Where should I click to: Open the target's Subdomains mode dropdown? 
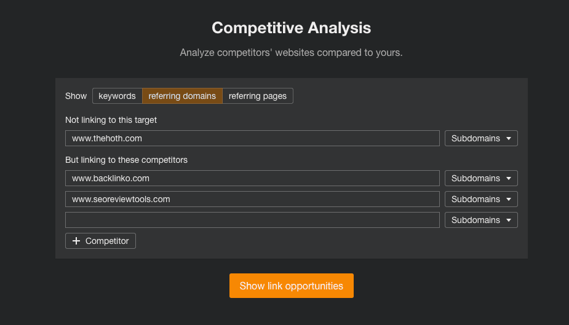[480, 138]
